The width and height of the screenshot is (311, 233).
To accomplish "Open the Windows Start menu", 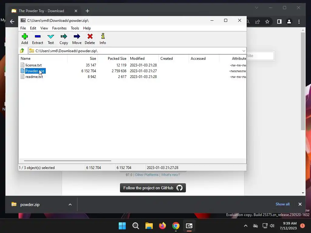I will click(122, 226).
